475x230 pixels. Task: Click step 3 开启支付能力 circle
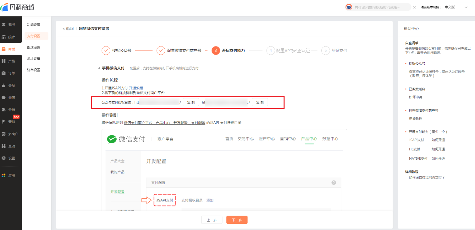(x=216, y=50)
